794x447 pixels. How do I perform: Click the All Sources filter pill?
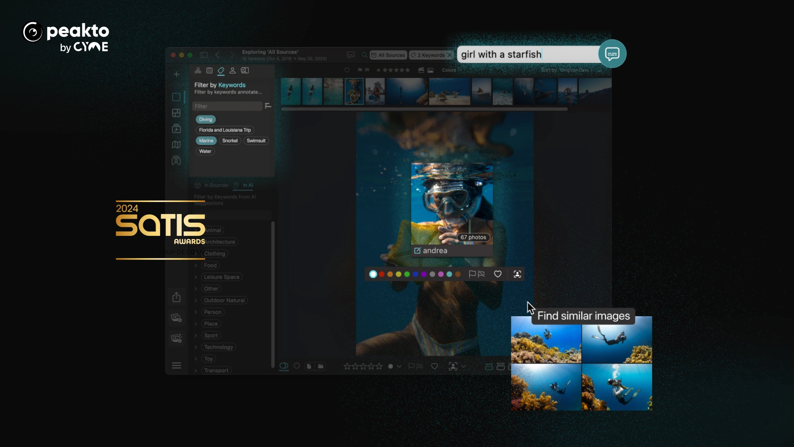click(388, 55)
